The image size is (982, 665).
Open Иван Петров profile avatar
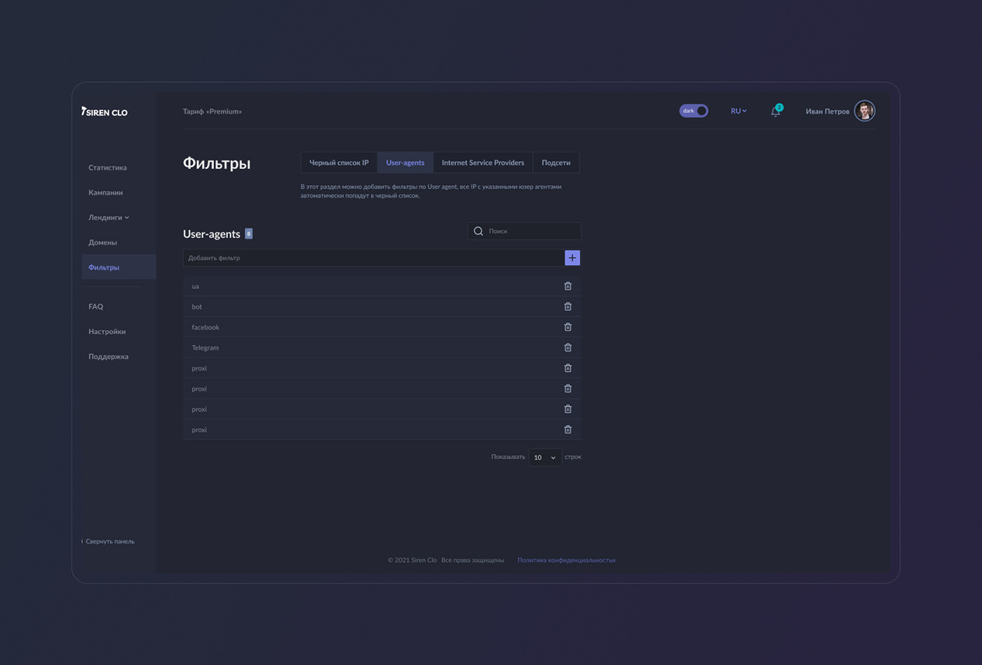(x=864, y=111)
